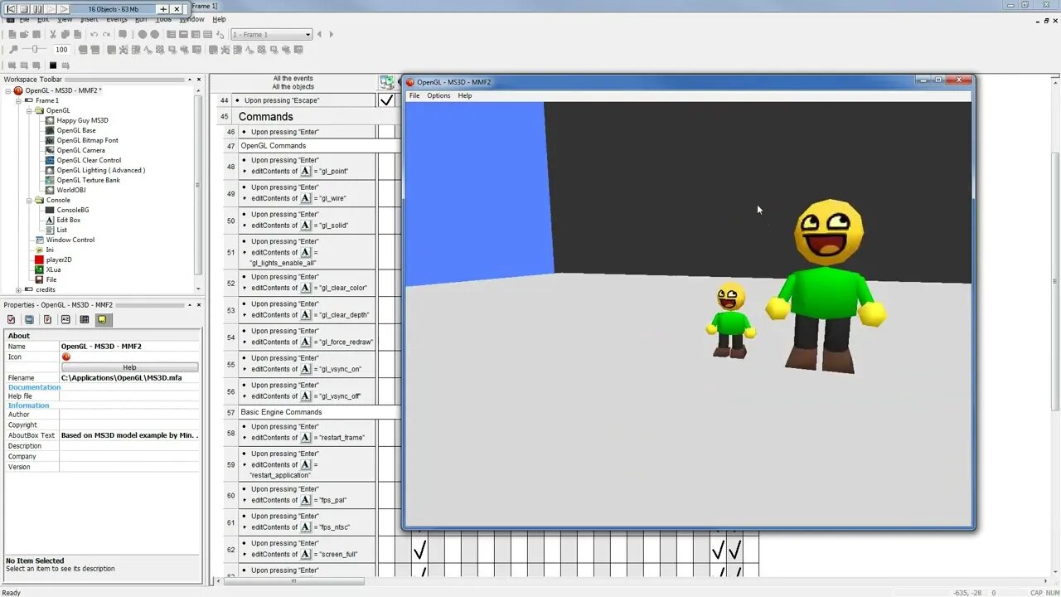
Task: Select OpenGL Base object in tree
Action: pos(76,130)
